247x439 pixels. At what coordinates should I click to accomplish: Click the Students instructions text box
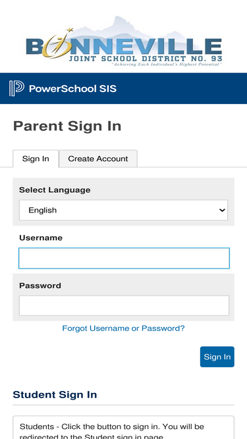click(x=124, y=428)
